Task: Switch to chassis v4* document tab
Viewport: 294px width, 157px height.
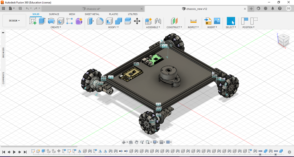Action: (x=93, y=9)
